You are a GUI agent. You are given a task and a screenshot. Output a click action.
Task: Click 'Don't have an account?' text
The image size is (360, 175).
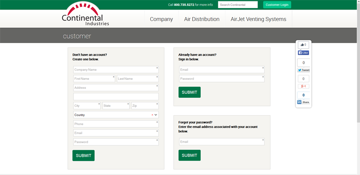pyautogui.click(x=90, y=55)
